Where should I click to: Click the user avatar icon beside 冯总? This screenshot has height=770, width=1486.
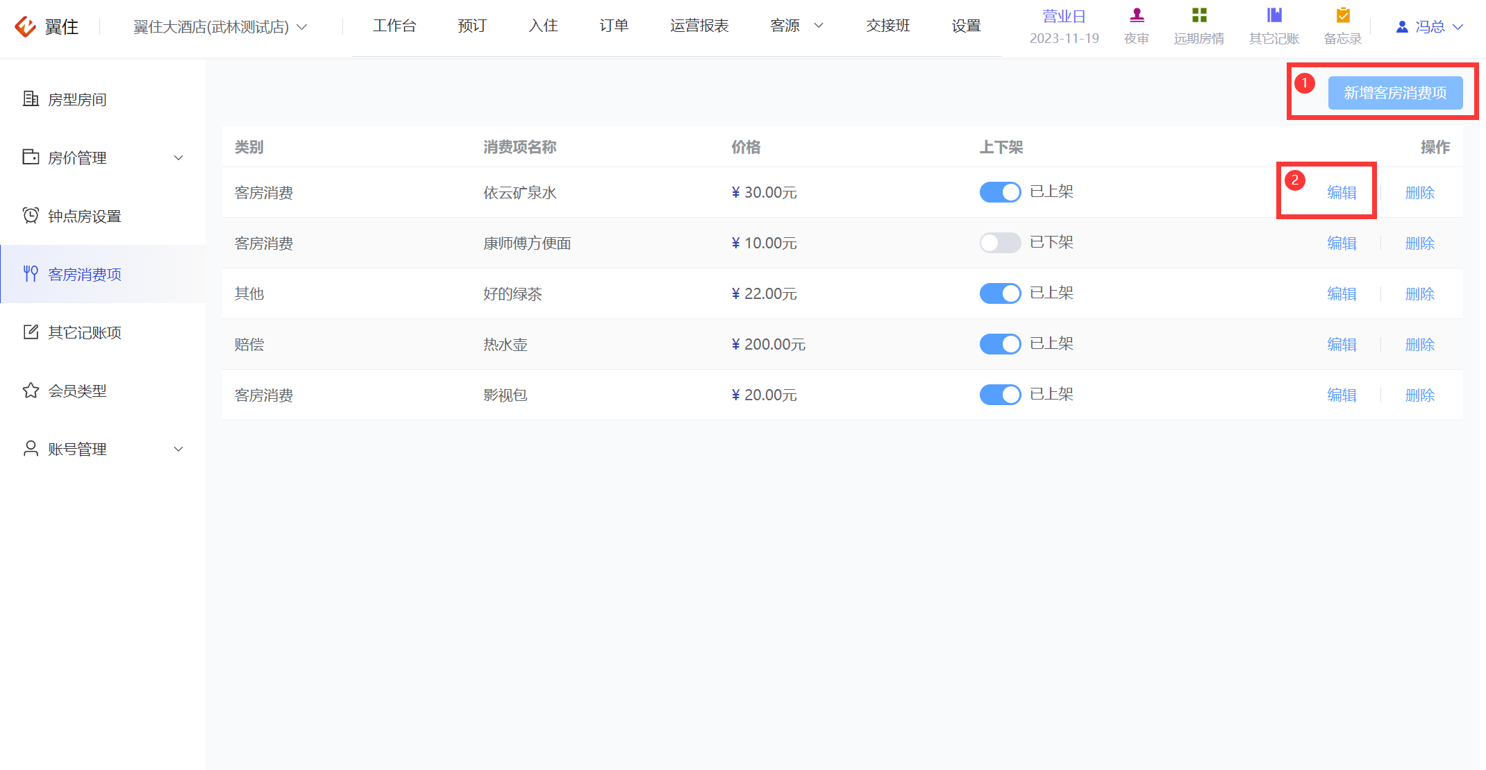pyautogui.click(x=1402, y=27)
